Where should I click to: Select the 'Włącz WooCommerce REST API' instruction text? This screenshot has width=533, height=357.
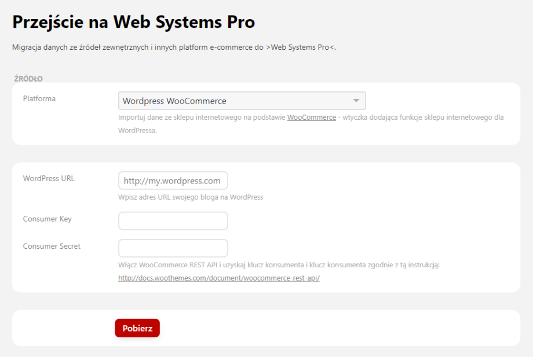[x=279, y=265]
